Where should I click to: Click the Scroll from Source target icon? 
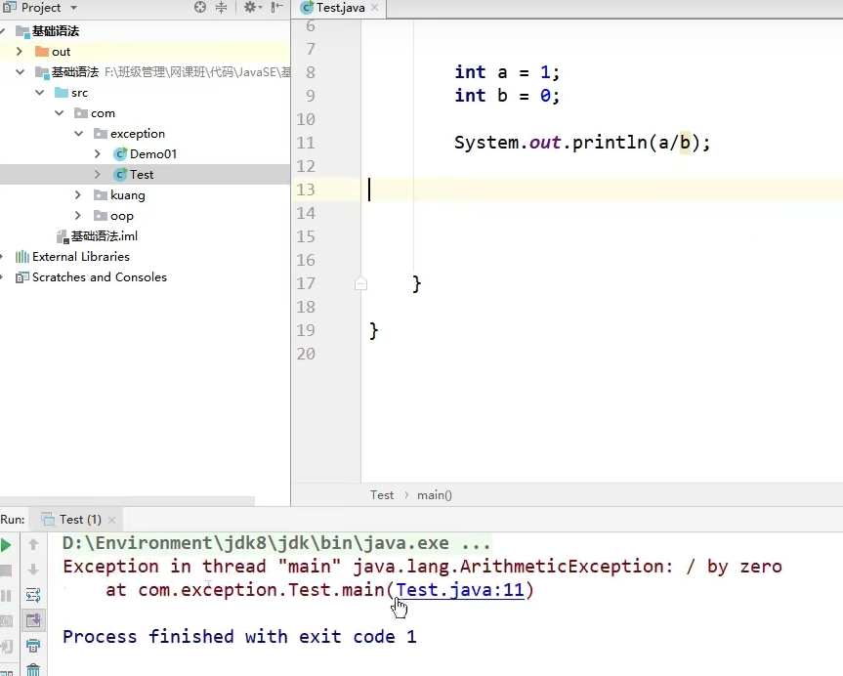pos(200,7)
